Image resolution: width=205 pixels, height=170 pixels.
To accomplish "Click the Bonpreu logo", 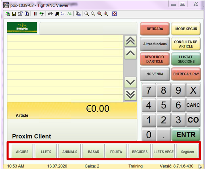I will [x=22, y=27].
